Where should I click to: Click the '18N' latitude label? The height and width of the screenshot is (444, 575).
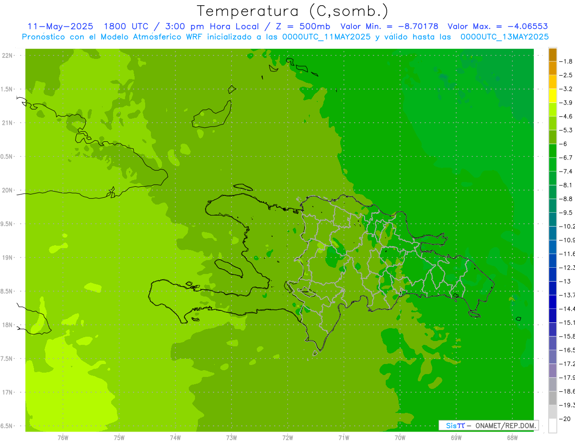8,325
